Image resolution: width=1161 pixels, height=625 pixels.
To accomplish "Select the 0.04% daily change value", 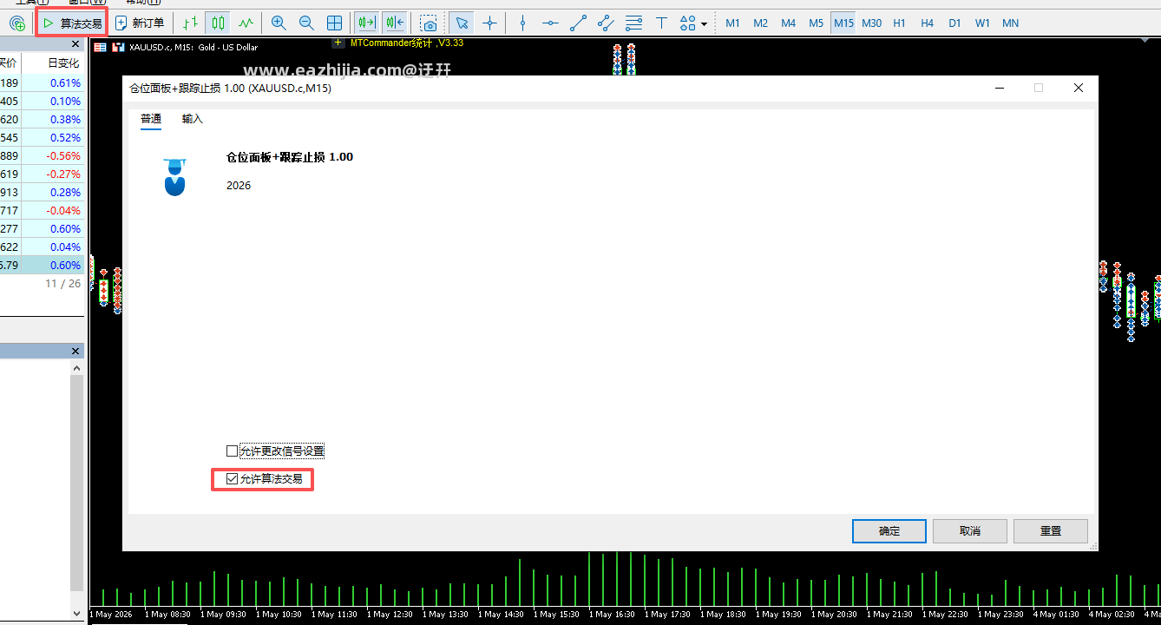I will [x=65, y=247].
